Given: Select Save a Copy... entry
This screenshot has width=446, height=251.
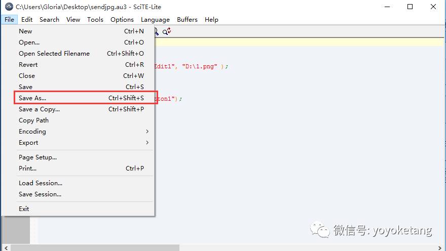Looking at the screenshot, I should click(x=78, y=109).
